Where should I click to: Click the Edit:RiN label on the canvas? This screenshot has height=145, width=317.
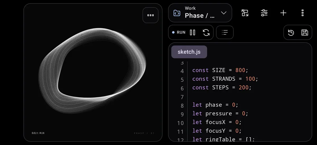pos(38,133)
